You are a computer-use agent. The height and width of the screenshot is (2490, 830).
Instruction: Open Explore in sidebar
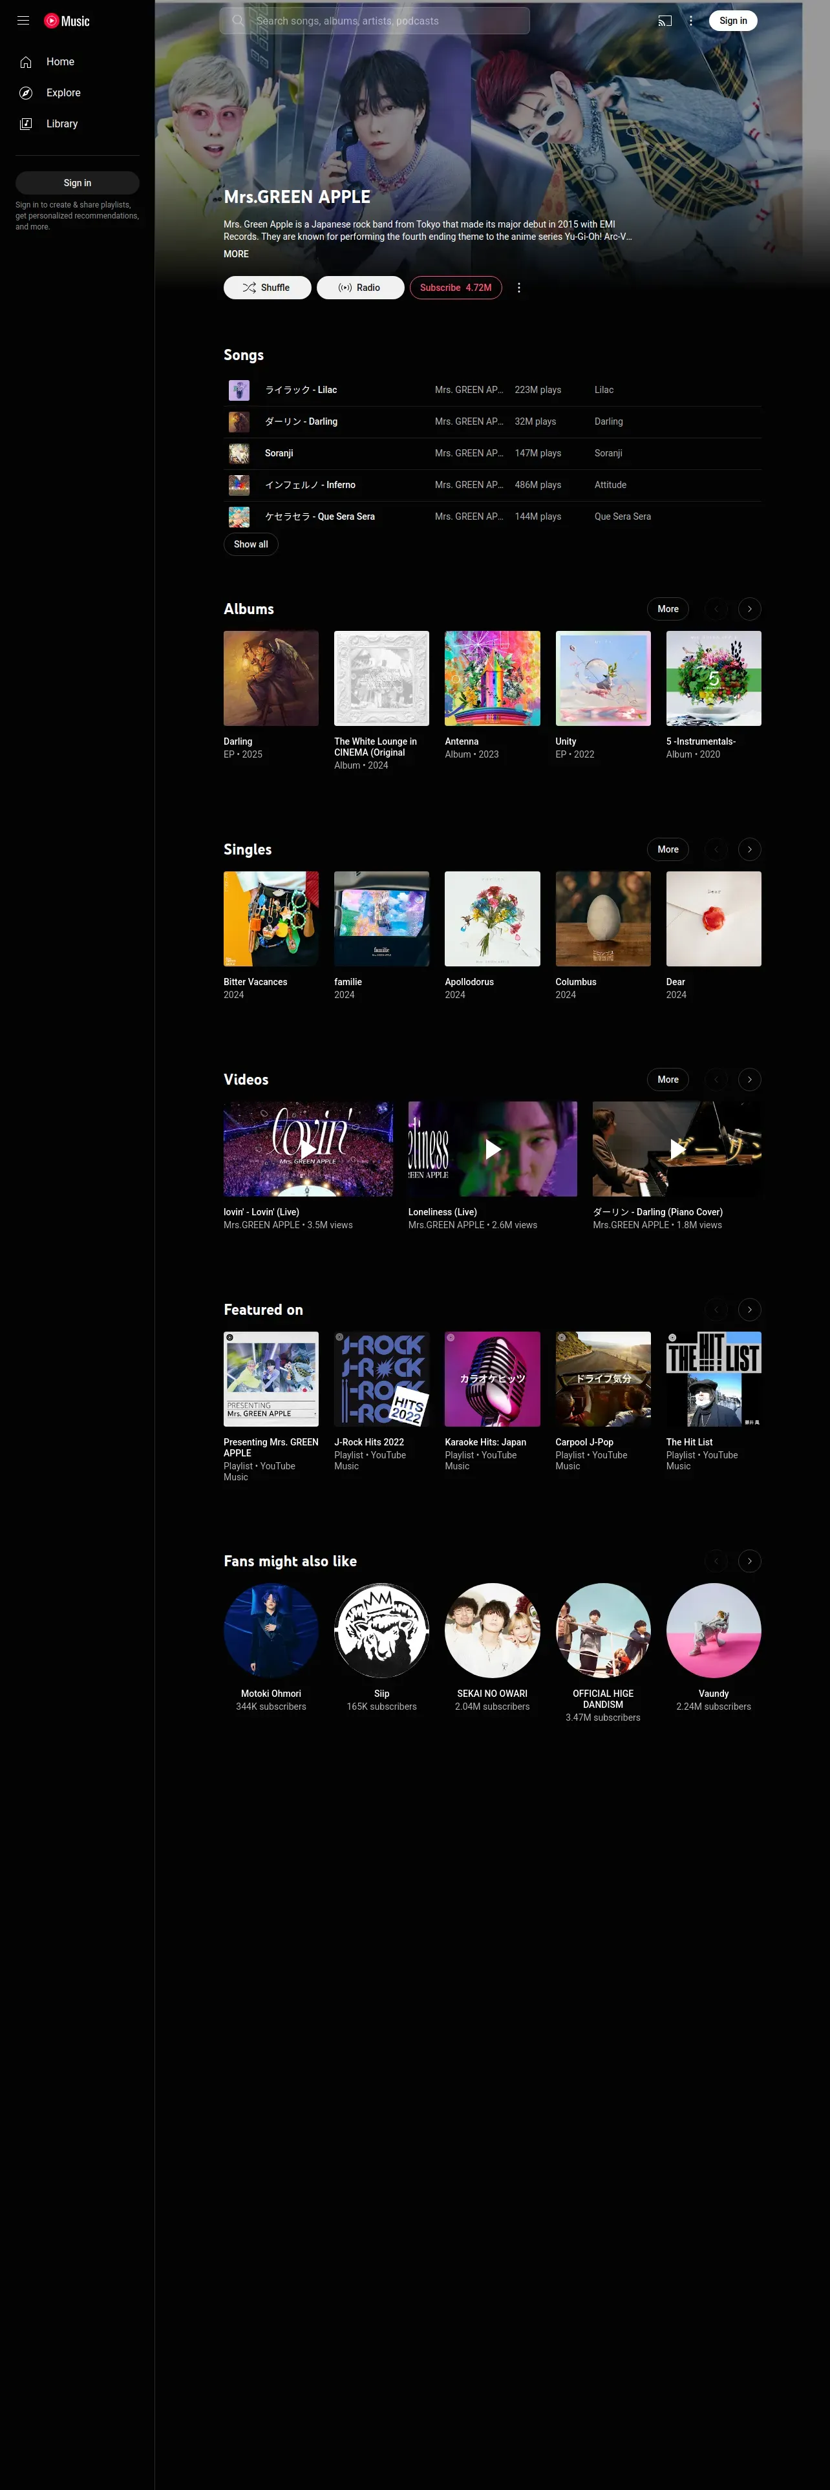[78, 93]
